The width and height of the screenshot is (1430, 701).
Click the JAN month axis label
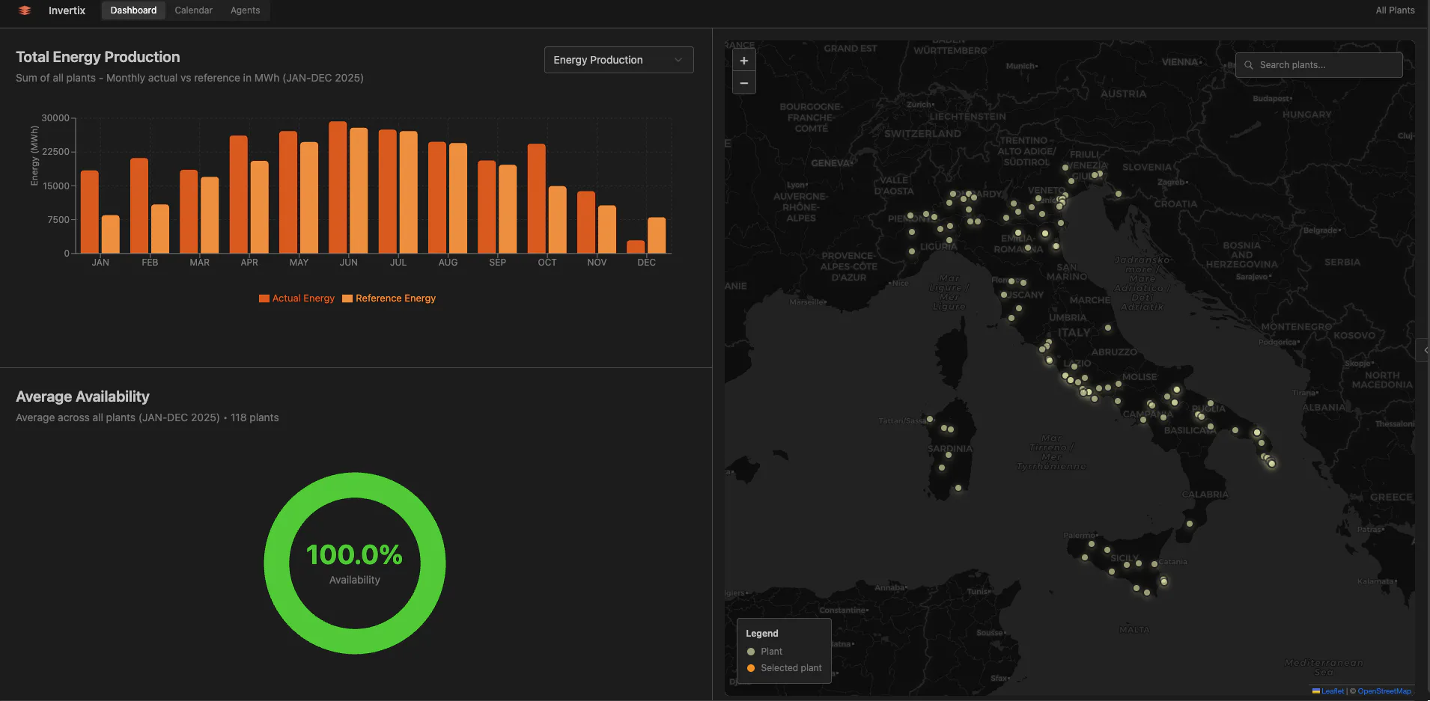(100, 263)
